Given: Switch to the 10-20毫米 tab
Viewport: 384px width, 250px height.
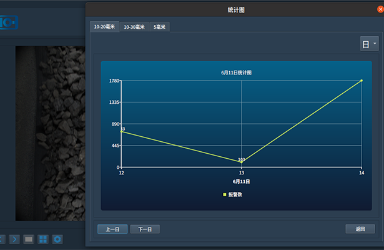Looking at the screenshot, I should [105, 27].
